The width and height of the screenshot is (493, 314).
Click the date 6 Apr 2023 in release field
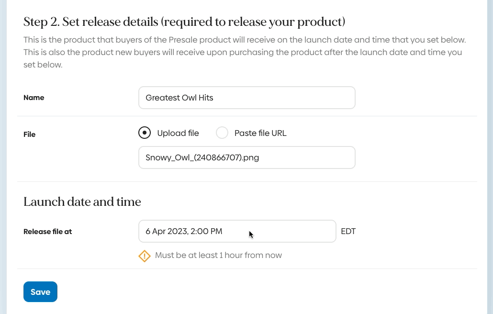tap(166, 232)
